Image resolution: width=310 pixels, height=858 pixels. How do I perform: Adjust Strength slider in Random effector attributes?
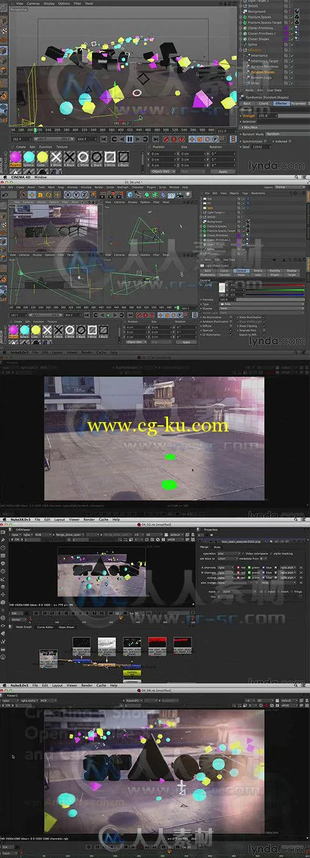294,116
